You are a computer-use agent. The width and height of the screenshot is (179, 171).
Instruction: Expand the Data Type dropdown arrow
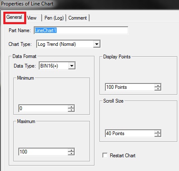click(72, 66)
